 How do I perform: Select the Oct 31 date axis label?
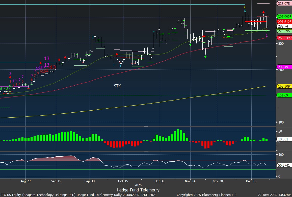coord(160,181)
